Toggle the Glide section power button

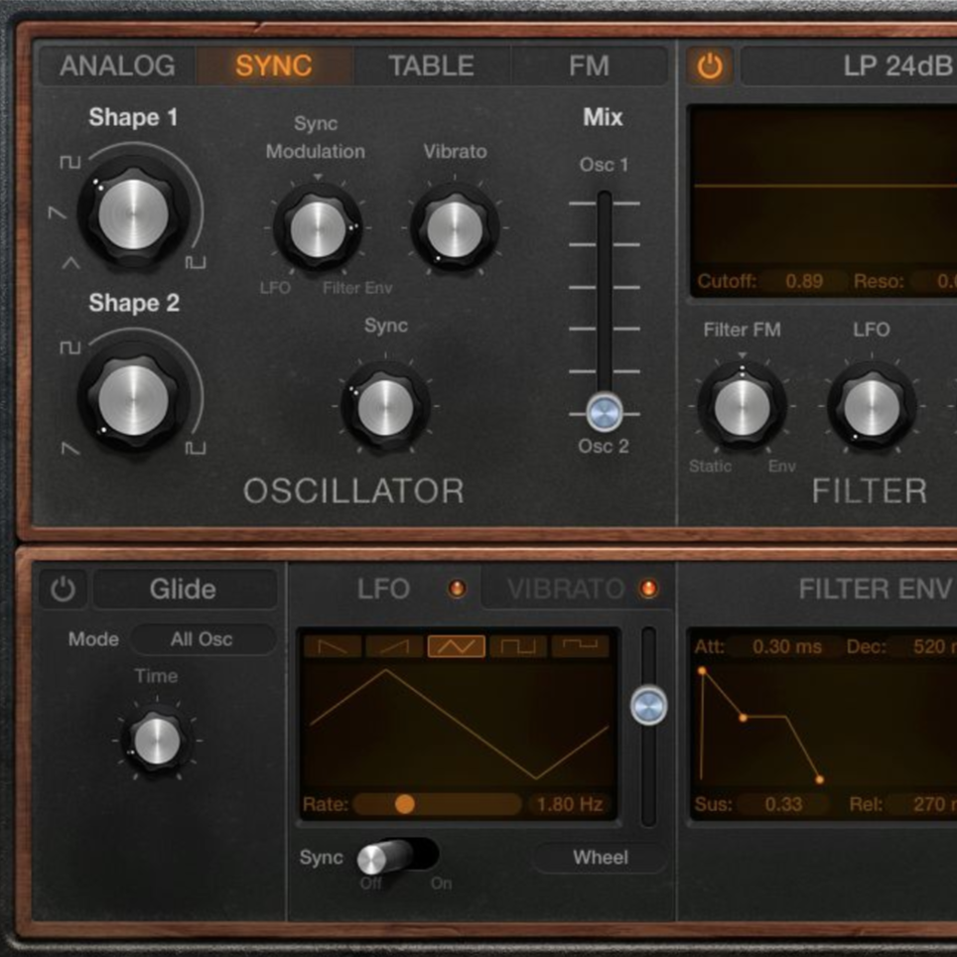click(x=63, y=589)
